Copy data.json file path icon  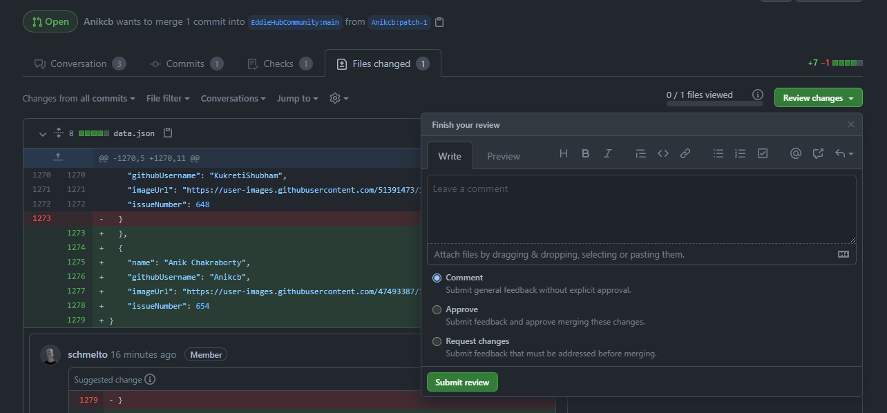168,133
